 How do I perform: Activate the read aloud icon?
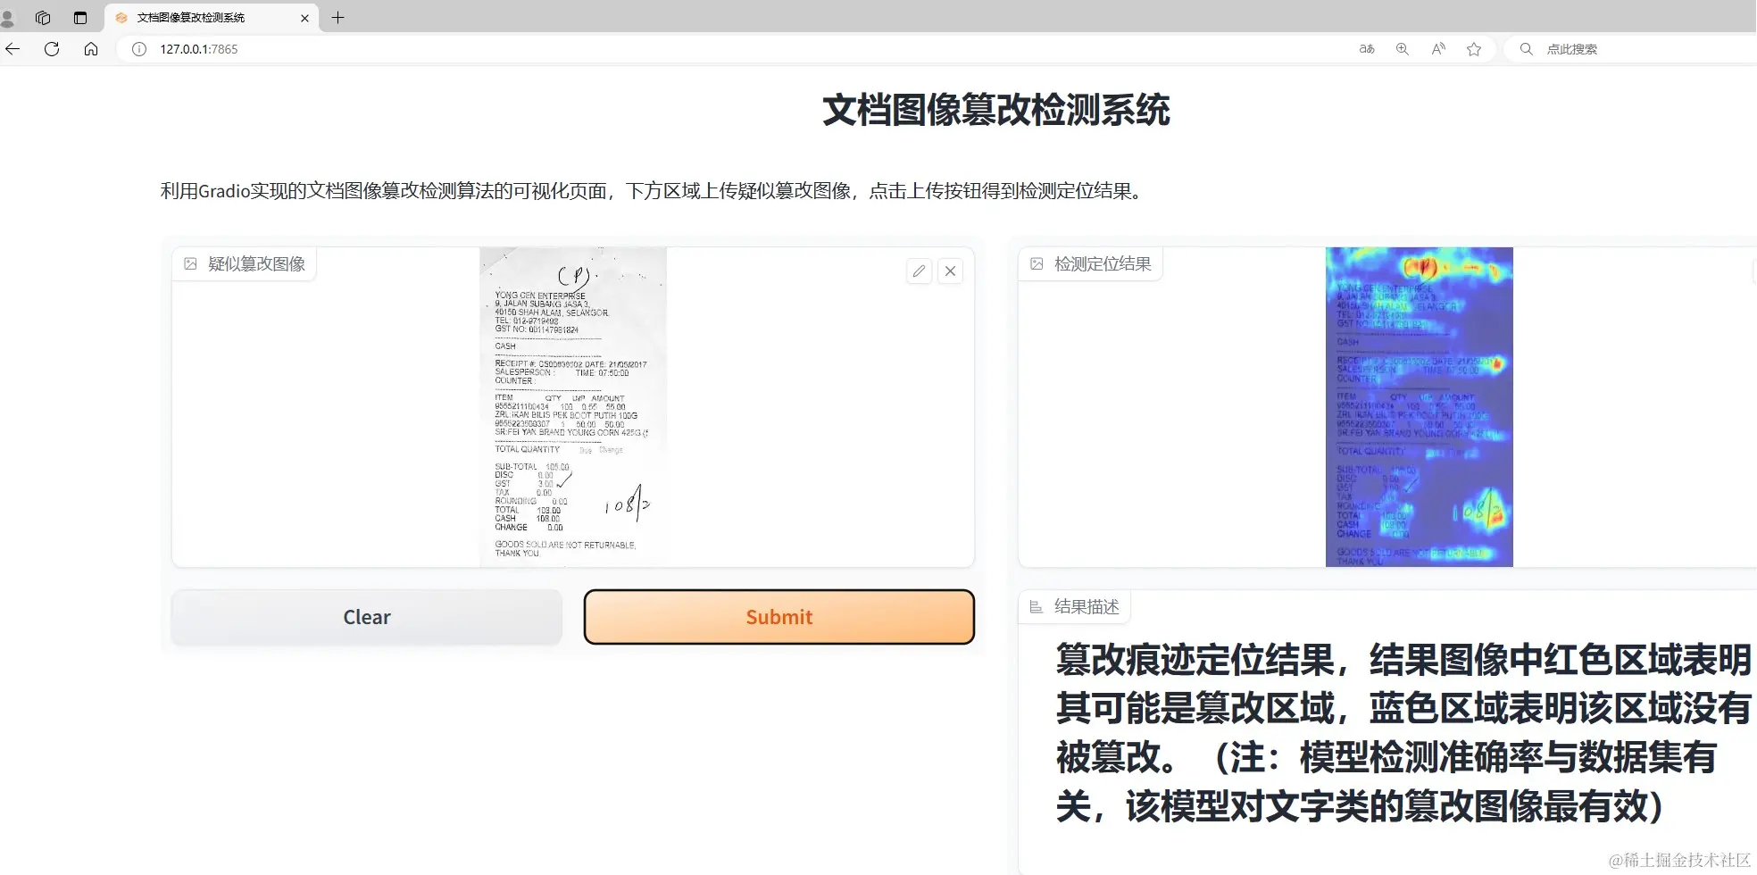tap(1438, 49)
